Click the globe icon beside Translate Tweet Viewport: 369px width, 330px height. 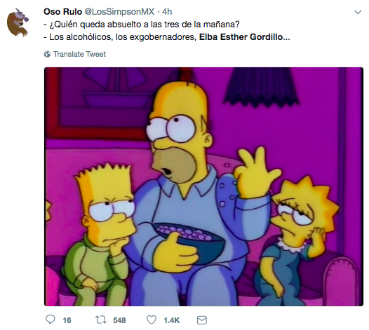coord(47,54)
